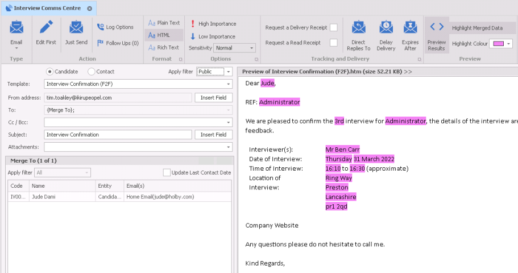The image size is (518, 273).
Task: Click the Just Send envelope icon
Action: (x=76, y=28)
